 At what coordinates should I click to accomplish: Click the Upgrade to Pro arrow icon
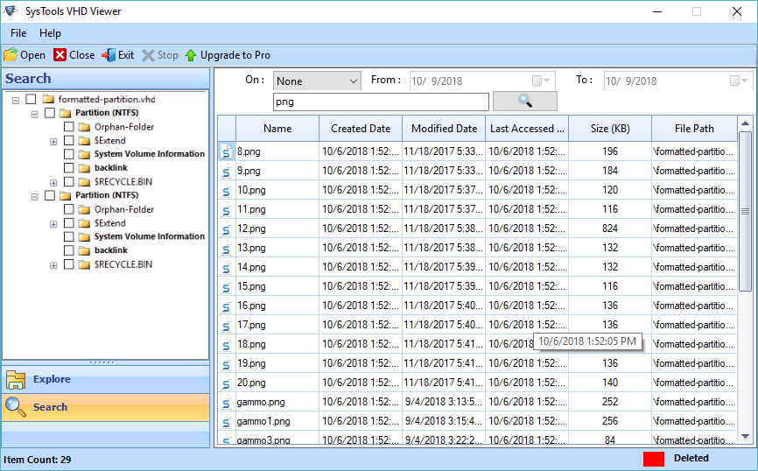(x=191, y=55)
